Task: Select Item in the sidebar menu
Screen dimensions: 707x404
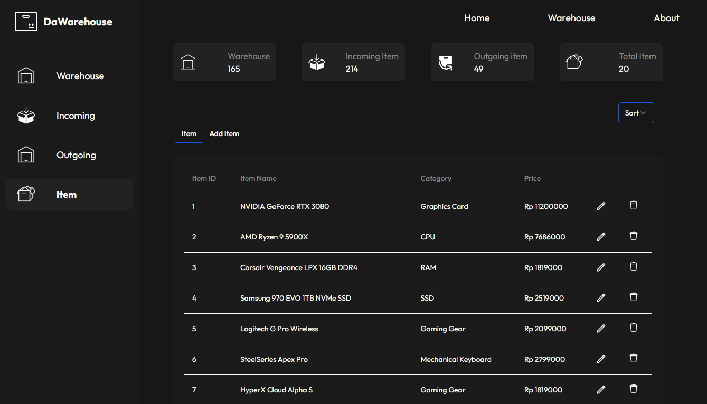Action: click(67, 195)
